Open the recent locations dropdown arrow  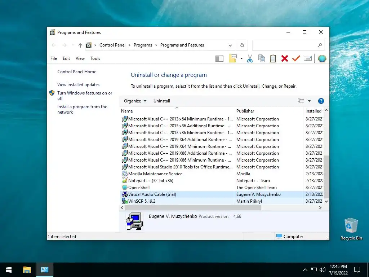click(x=73, y=45)
